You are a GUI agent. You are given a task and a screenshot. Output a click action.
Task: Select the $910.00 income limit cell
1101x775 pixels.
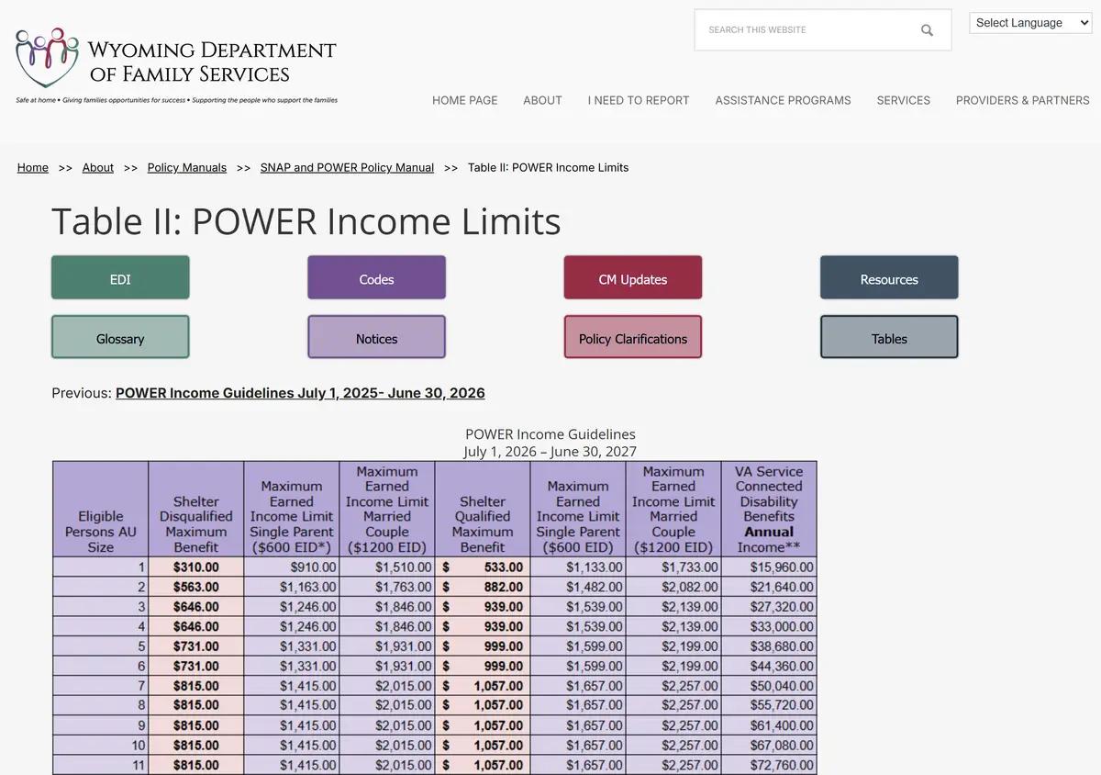pyautogui.click(x=292, y=567)
